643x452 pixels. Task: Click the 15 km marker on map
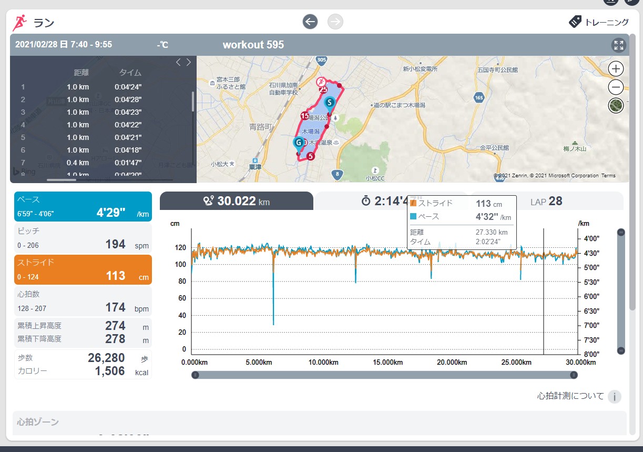coord(304,116)
